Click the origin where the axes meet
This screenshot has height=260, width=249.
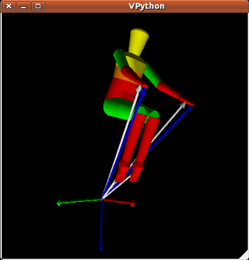[x=101, y=199]
